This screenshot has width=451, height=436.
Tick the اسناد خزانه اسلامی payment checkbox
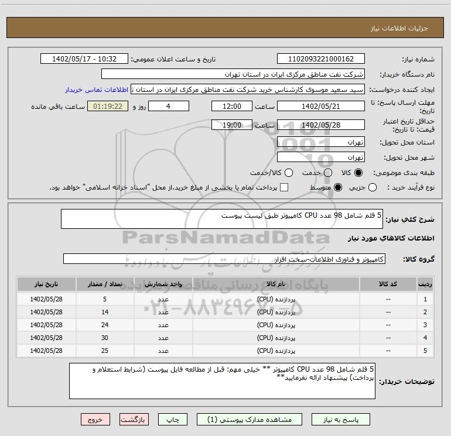(284, 187)
